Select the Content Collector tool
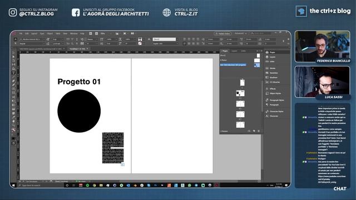This screenshot has width=356, height=200. coord(13,69)
